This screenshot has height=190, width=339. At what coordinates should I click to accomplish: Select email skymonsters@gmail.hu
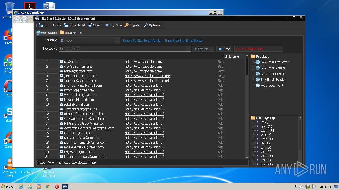tap(80, 109)
